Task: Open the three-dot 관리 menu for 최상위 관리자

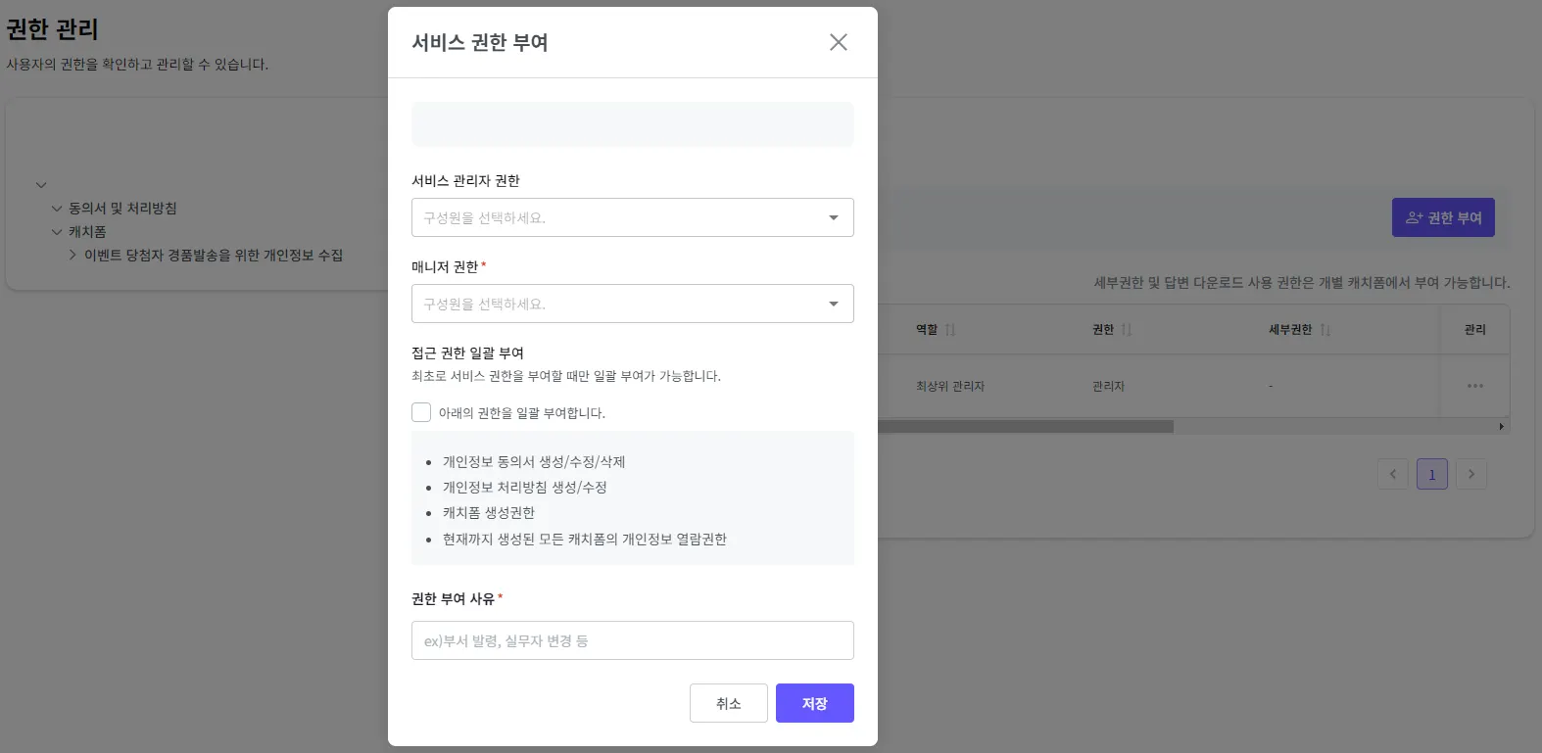Action: [1474, 386]
